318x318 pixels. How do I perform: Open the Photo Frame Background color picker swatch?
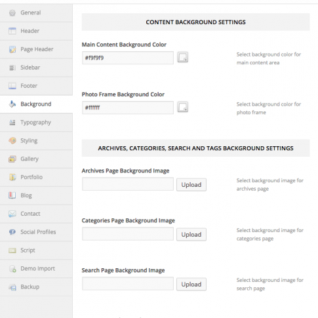[x=182, y=107]
